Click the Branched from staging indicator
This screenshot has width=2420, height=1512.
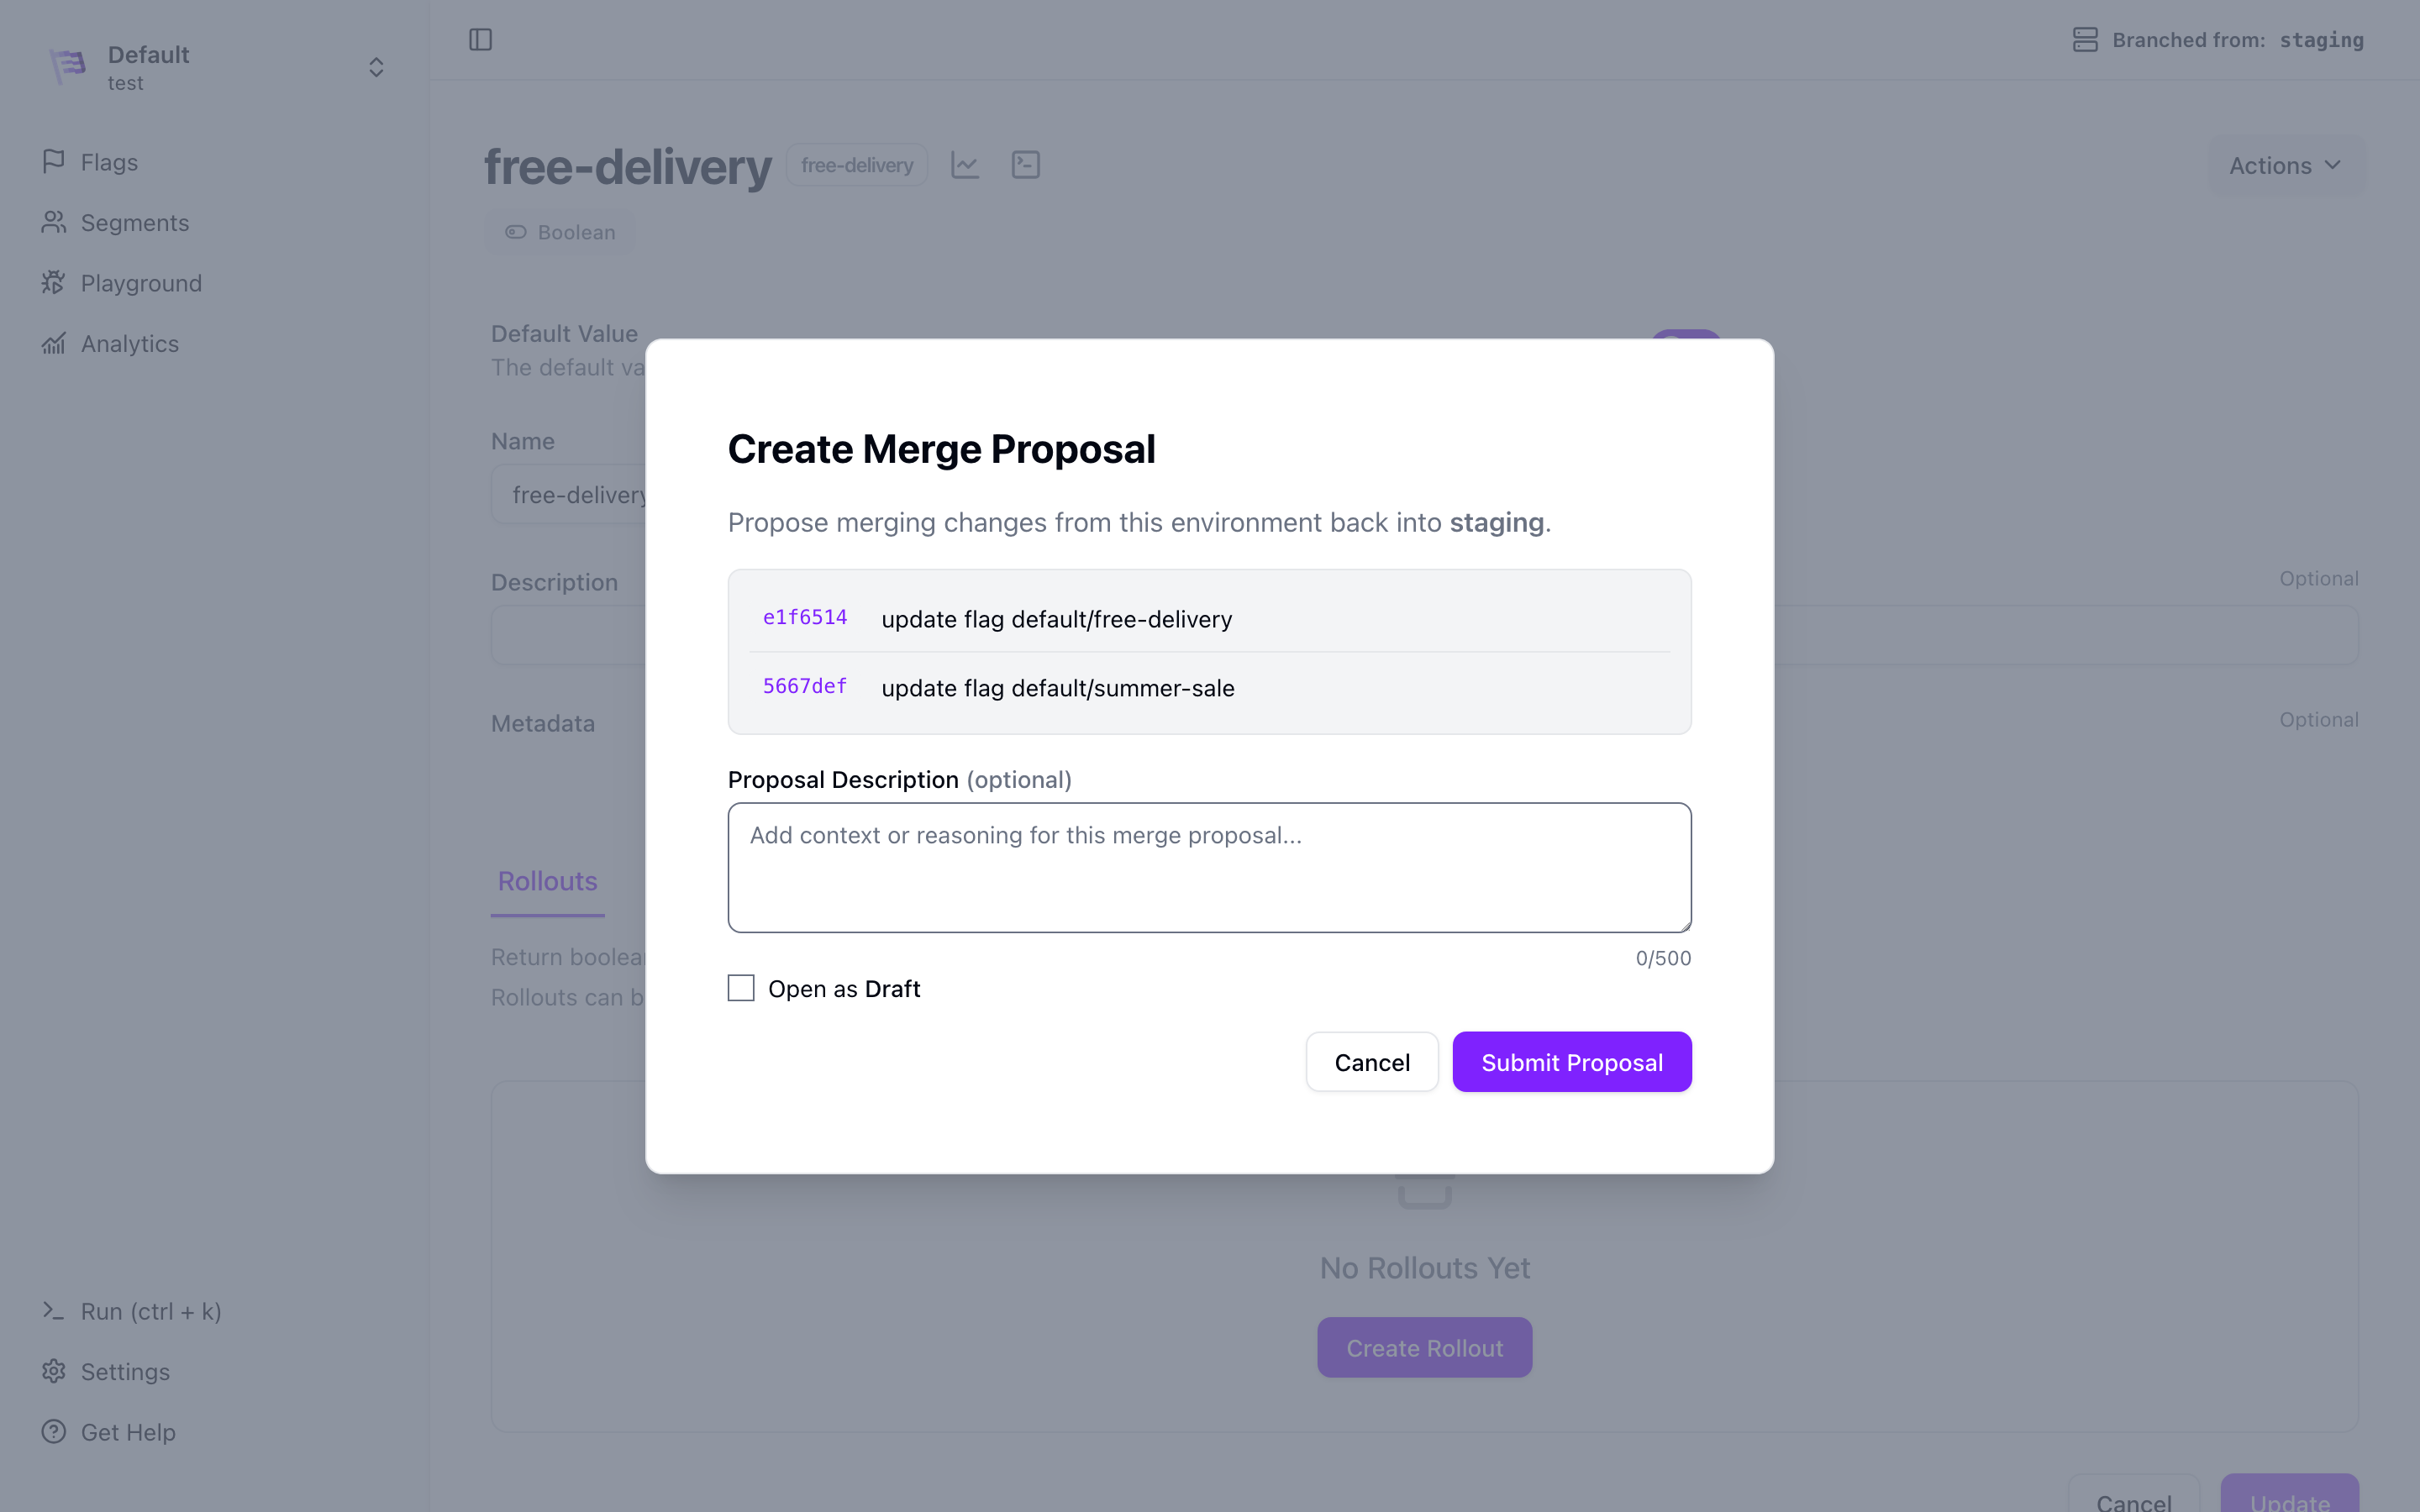[2218, 40]
